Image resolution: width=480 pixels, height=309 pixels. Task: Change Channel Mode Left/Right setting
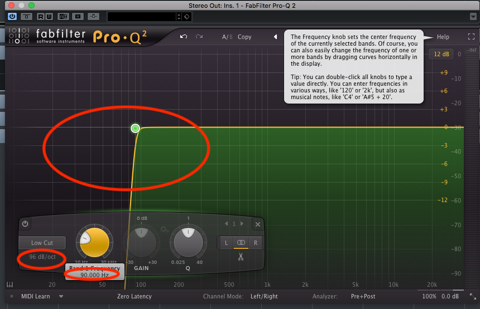click(264, 296)
